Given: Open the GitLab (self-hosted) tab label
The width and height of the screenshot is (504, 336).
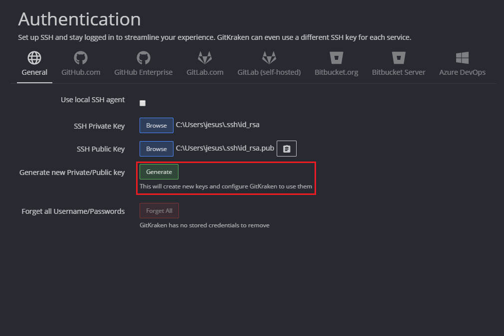Looking at the screenshot, I should click(269, 72).
